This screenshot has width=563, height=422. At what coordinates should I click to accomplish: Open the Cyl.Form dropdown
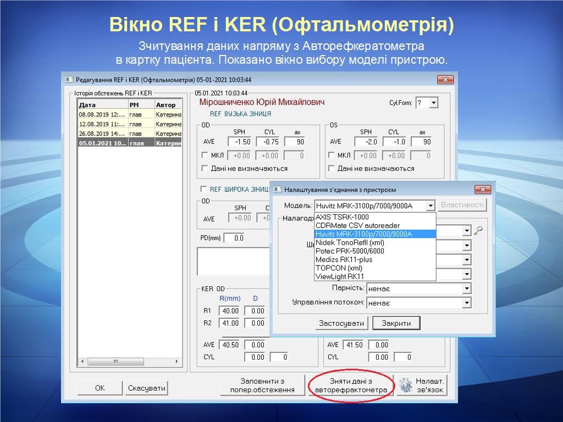pos(434,103)
